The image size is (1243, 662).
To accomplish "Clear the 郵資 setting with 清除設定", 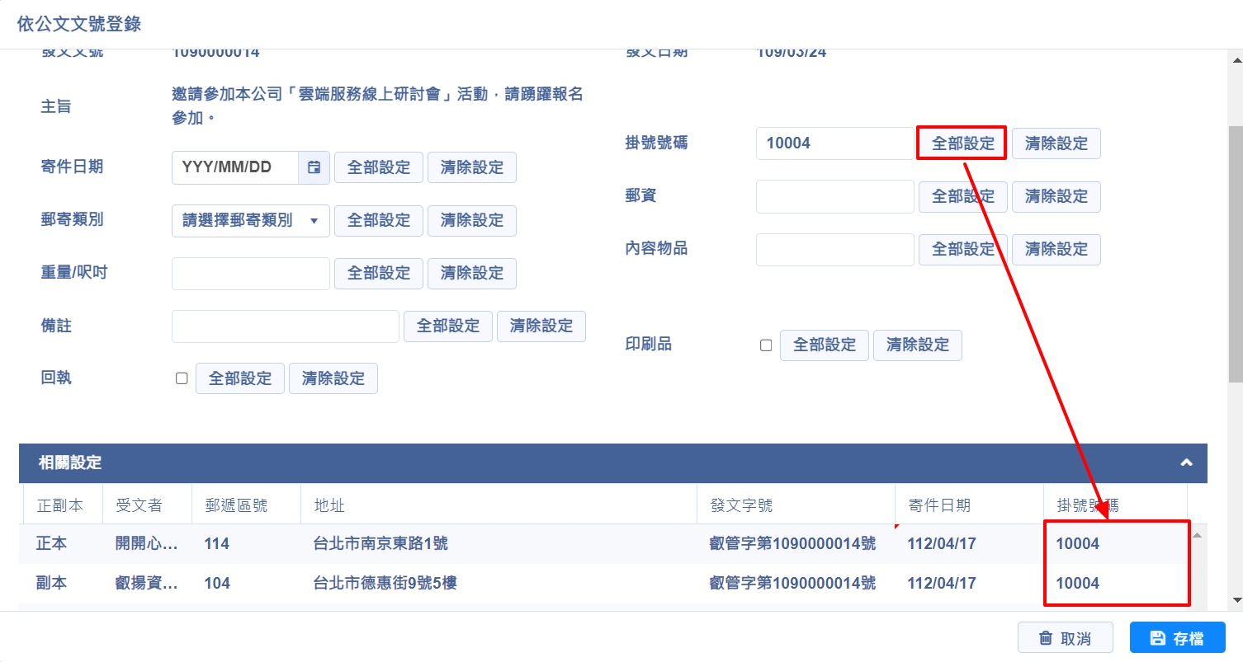I will pos(1056,196).
